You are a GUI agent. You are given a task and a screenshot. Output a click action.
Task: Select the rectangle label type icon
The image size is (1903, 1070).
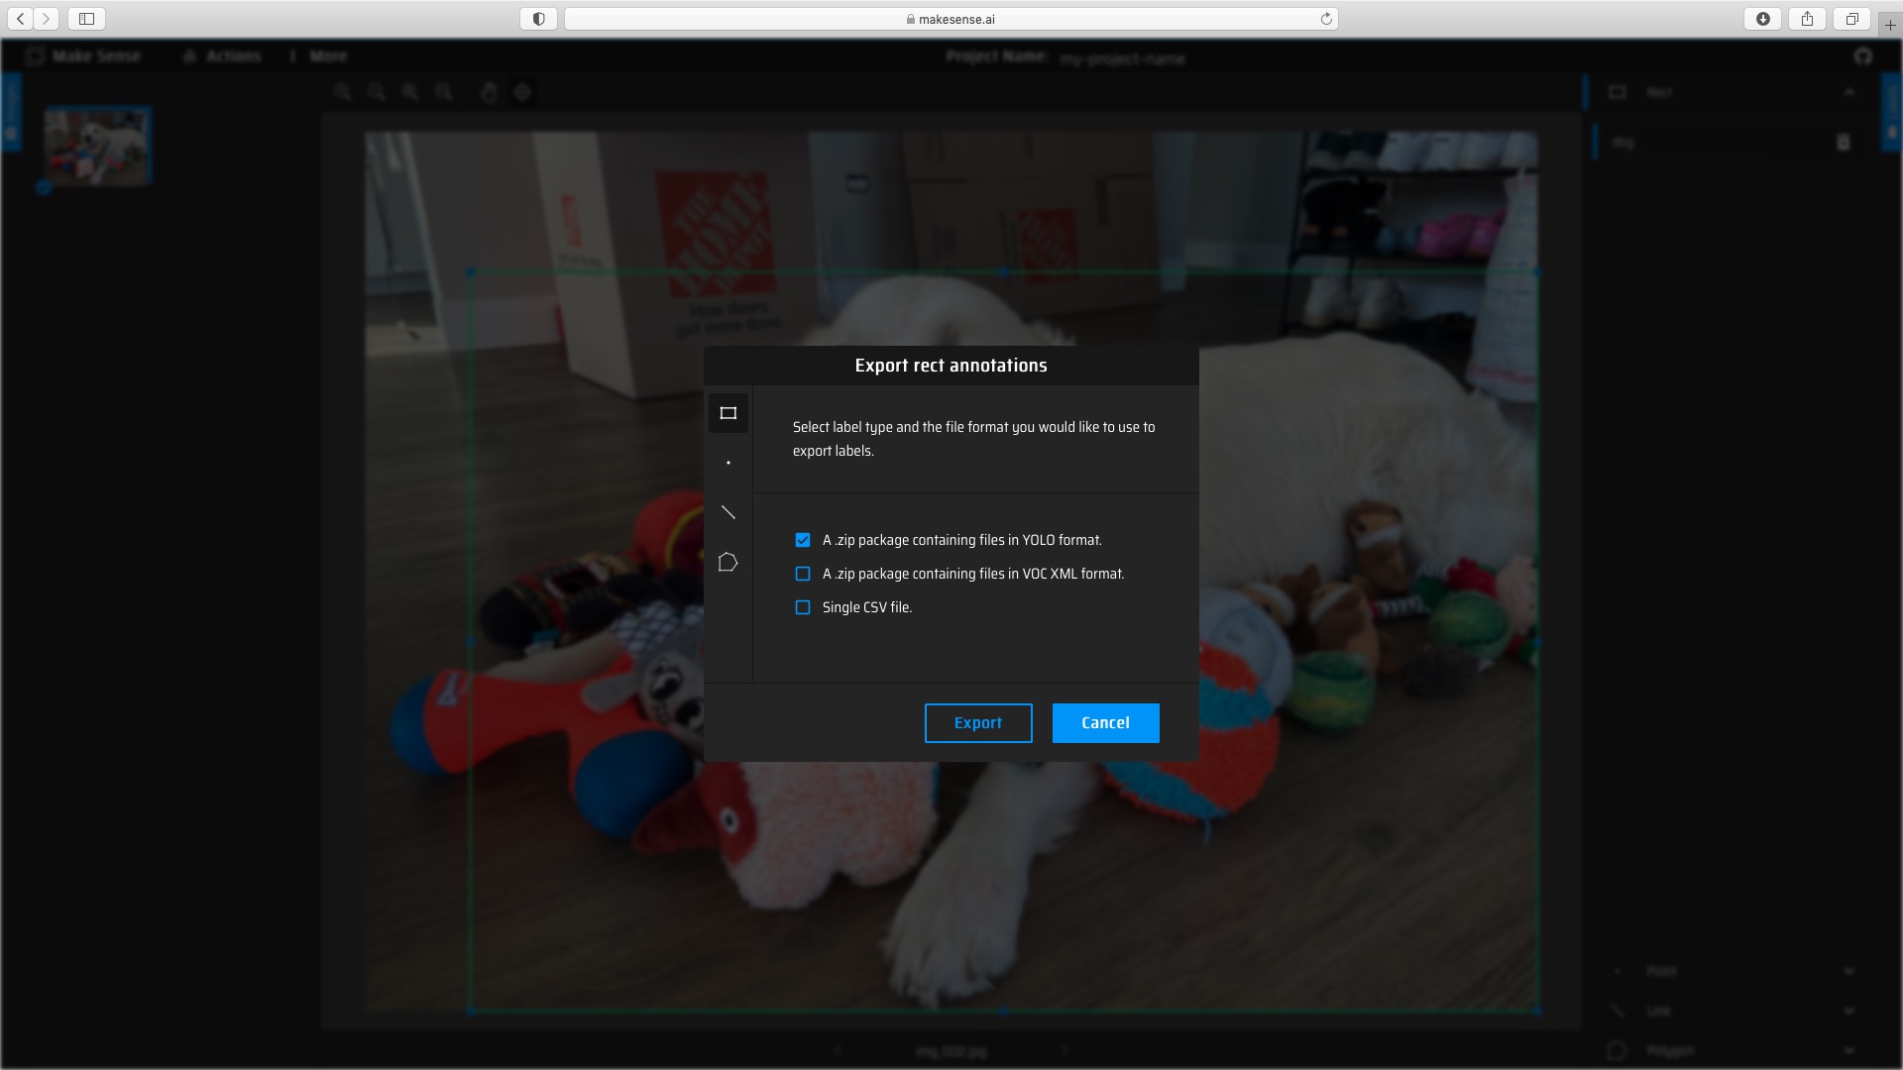[x=728, y=413]
